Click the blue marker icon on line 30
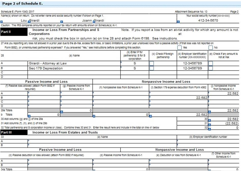This screenshot has width=241, height=171. pos(209,120)
